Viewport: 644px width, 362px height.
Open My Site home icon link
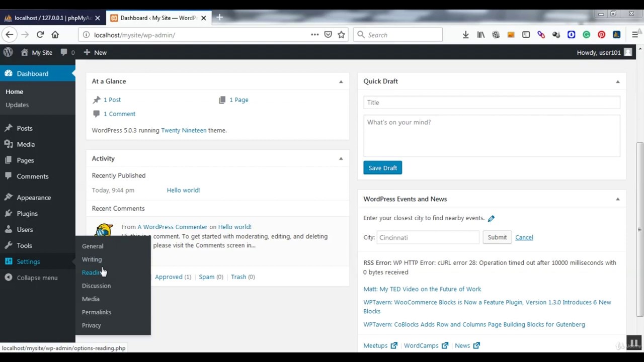(37, 52)
